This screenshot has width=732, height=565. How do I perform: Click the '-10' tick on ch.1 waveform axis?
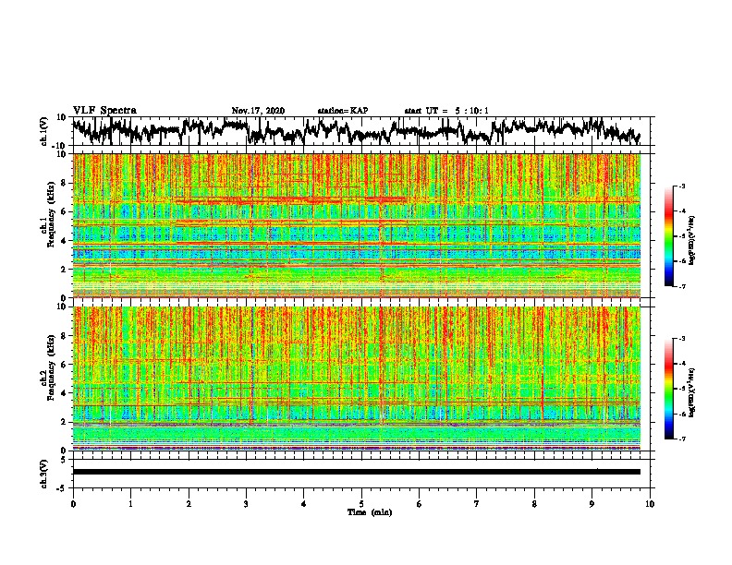pos(60,146)
